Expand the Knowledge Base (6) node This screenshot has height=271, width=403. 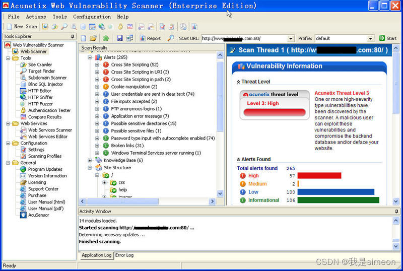90,161
